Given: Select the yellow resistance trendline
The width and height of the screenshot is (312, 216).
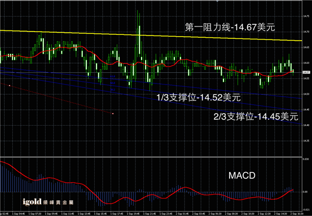Looking at the screenshot, I should pos(151,36).
